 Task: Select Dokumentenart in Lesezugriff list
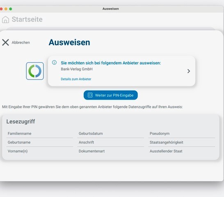(111, 151)
